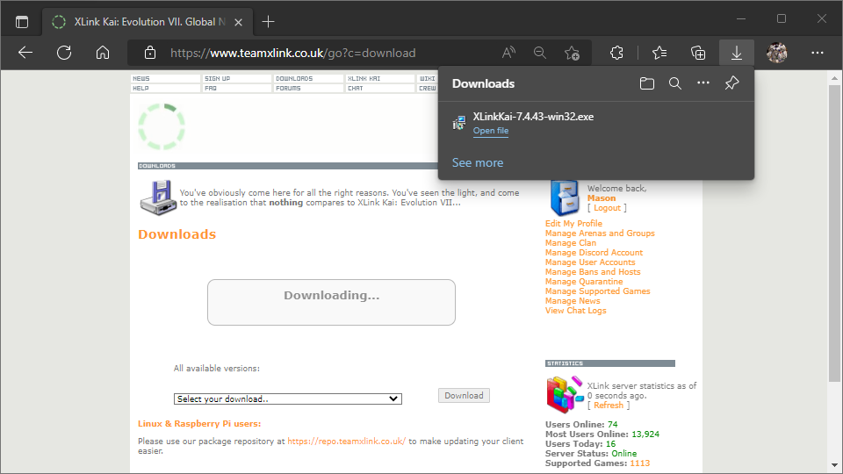
Task: Click the Read Aloud icon
Action: coord(508,53)
